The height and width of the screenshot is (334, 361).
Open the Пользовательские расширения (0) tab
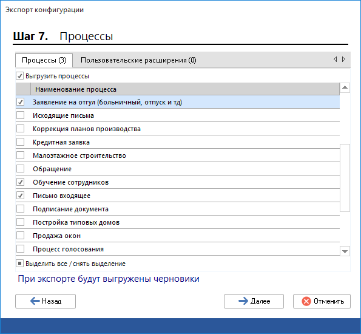point(138,60)
